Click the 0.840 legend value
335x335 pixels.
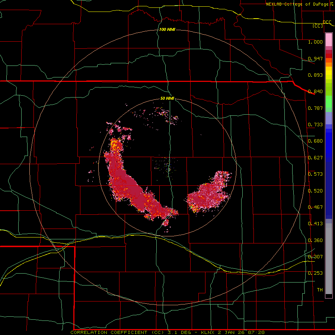pos(315,92)
